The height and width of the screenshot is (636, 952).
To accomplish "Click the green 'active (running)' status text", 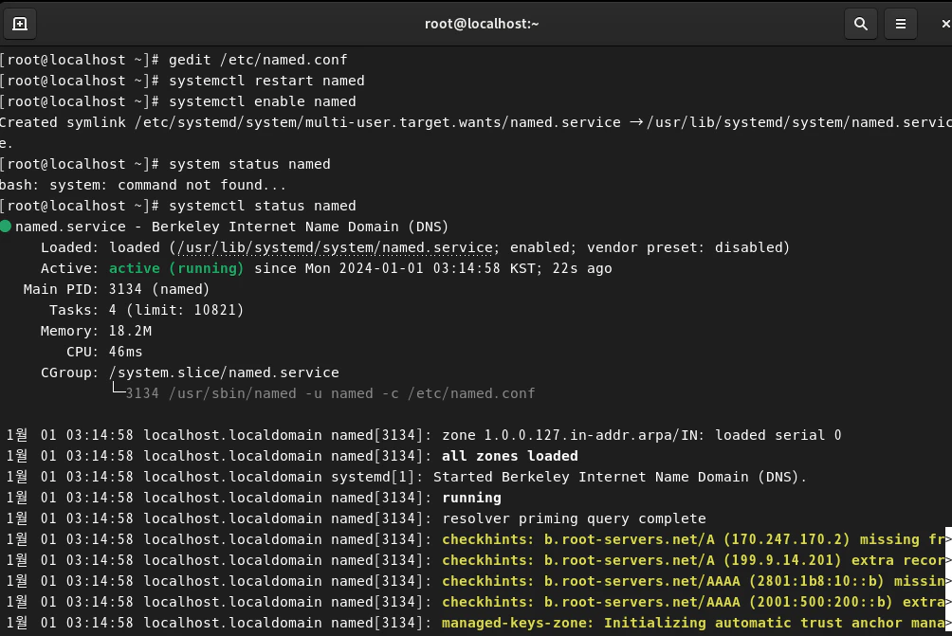I will (x=176, y=268).
